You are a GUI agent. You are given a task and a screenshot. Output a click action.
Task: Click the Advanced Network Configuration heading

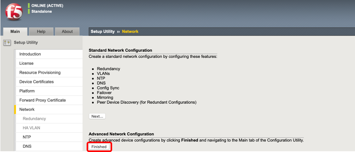coord(121,134)
